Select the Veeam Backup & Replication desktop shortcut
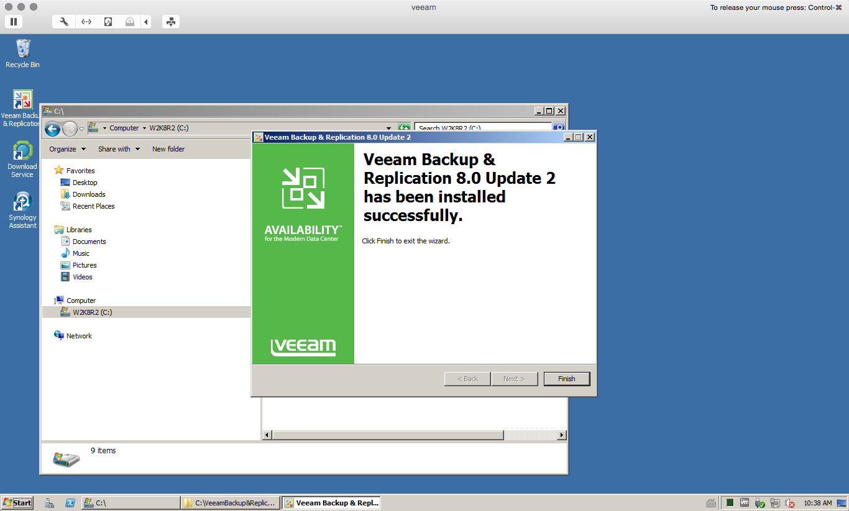This screenshot has height=511, width=849. coord(22,109)
